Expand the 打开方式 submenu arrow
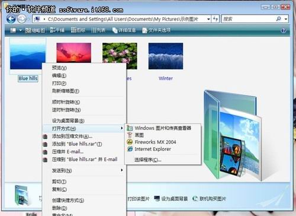Viewport: 296px width, 216px height. (122, 128)
